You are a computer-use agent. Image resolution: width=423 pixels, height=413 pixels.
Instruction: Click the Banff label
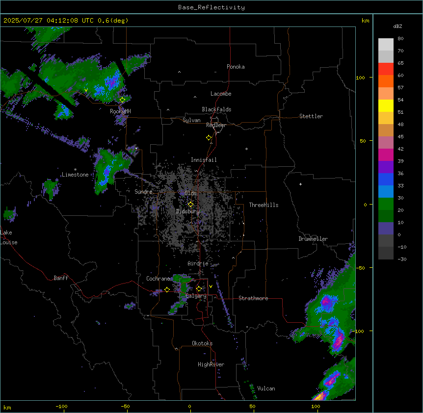click(61, 278)
